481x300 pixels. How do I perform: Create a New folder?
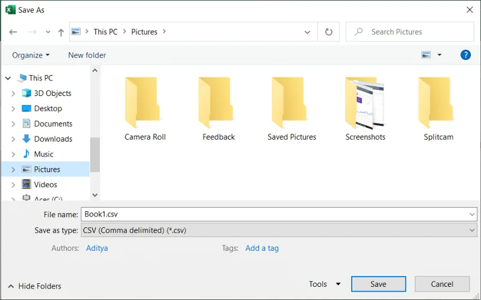pyautogui.click(x=87, y=55)
